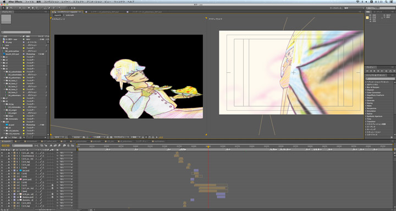The width and height of the screenshot is (396, 211).
Task: Click the lavender label of [pinki.psd] layer
Action: (14, 180)
